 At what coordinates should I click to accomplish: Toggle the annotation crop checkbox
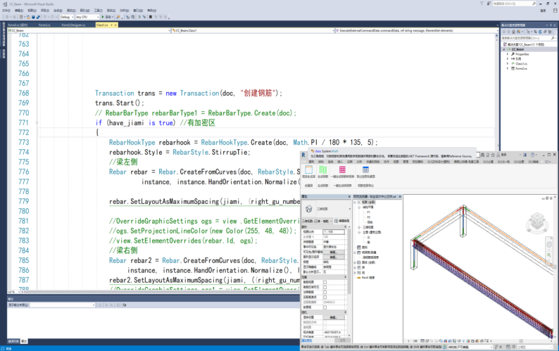(325, 292)
